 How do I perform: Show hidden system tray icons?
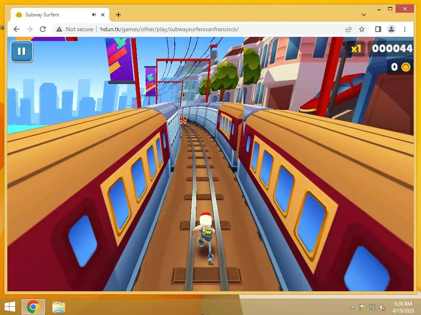pyautogui.click(x=352, y=307)
